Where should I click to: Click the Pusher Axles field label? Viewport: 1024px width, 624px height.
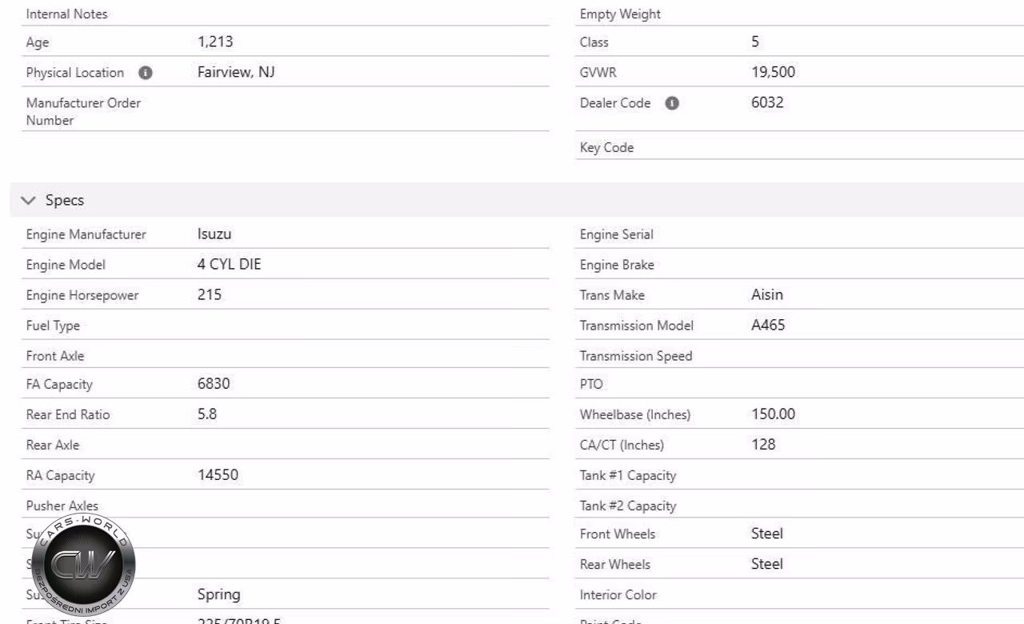click(x=62, y=506)
